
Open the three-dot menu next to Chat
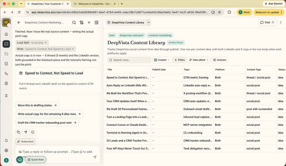(x=281, y=22)
